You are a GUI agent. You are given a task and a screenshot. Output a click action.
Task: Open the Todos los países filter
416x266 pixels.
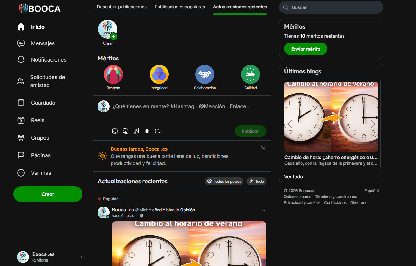click(224, 181)
